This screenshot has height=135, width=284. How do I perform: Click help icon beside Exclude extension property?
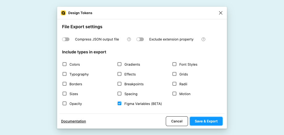tap(203, 39)
